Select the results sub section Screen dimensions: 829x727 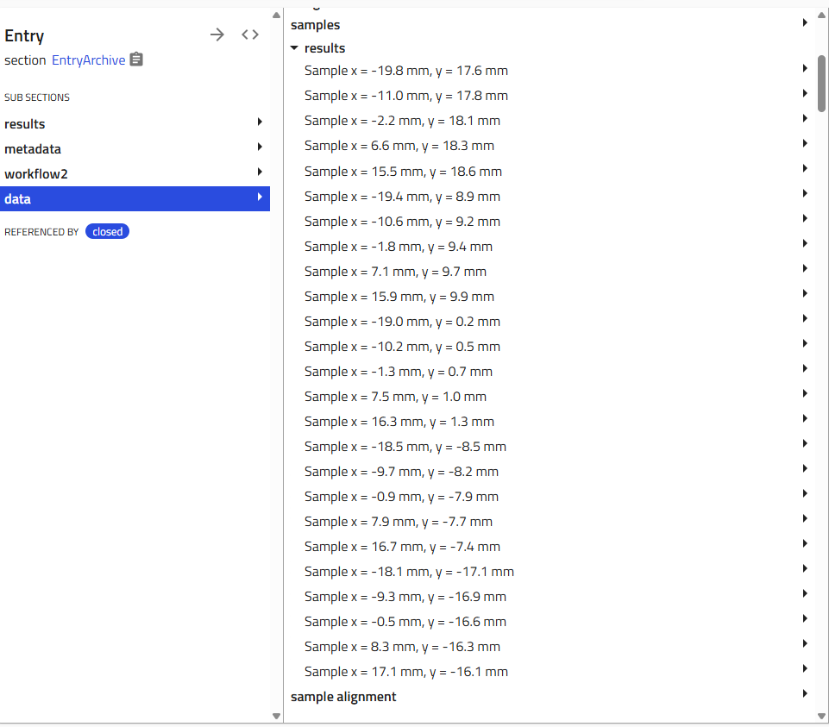pyautogui.click(x=24, y=124)
